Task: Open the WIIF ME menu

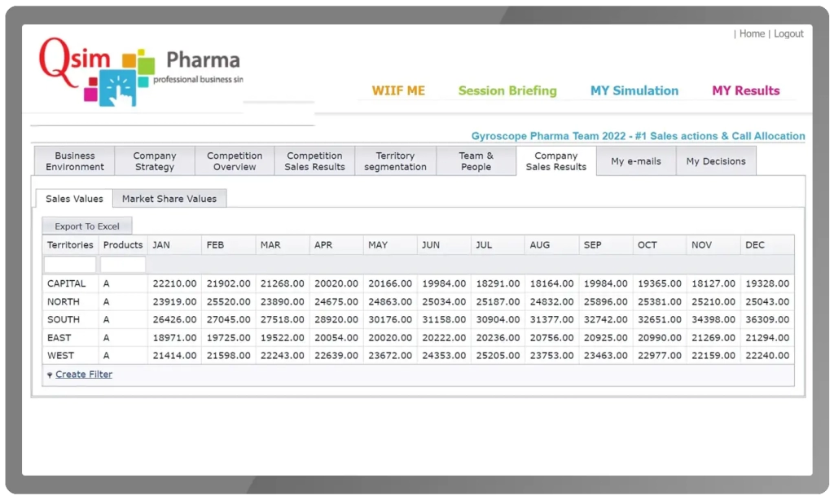Action: [x=398, y=90]
